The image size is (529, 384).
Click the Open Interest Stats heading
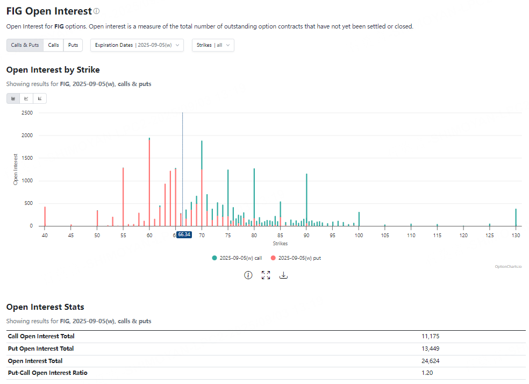(45, 307)
